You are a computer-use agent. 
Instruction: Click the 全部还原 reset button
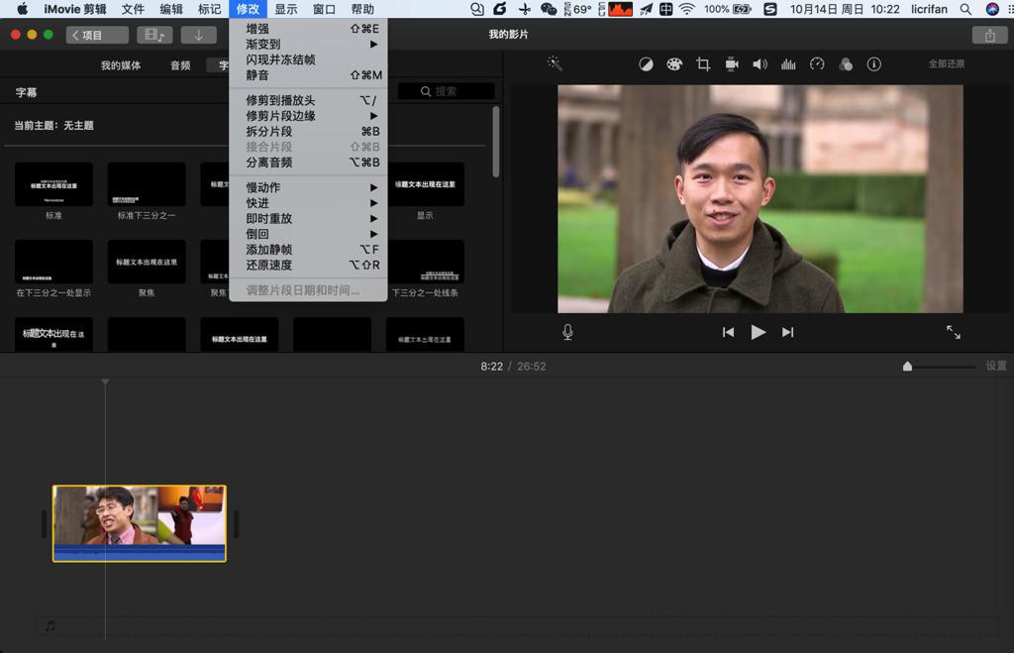(946, 64)
